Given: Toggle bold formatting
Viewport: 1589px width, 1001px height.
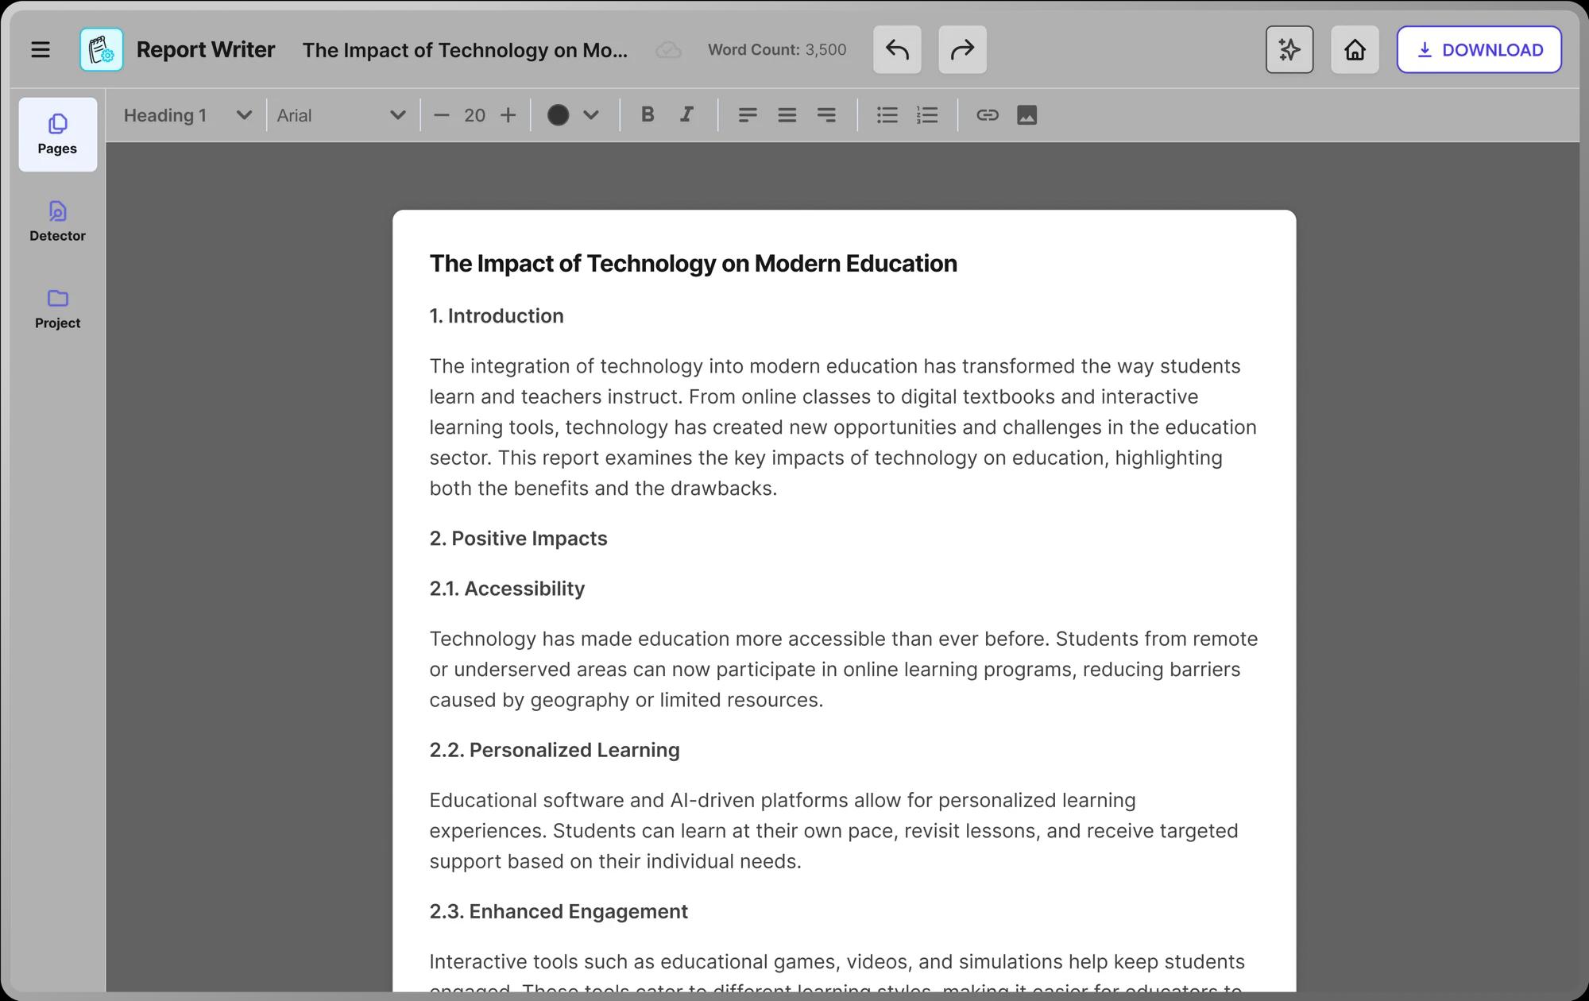Looking at the screenshot, I should point(648,115).
